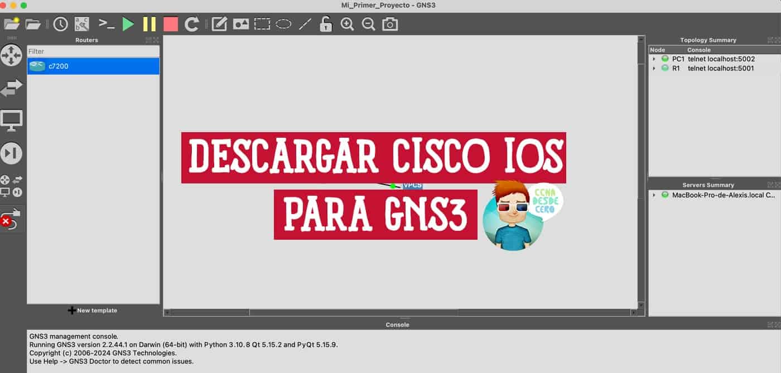Draw a rectangle on the canvas
The height and width of the screenshot is (373, 781).
click(x=261, y=23)
